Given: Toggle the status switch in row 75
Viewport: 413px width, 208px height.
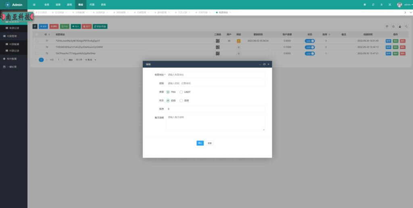Looking at the screenshot, I should pos(310,54).
